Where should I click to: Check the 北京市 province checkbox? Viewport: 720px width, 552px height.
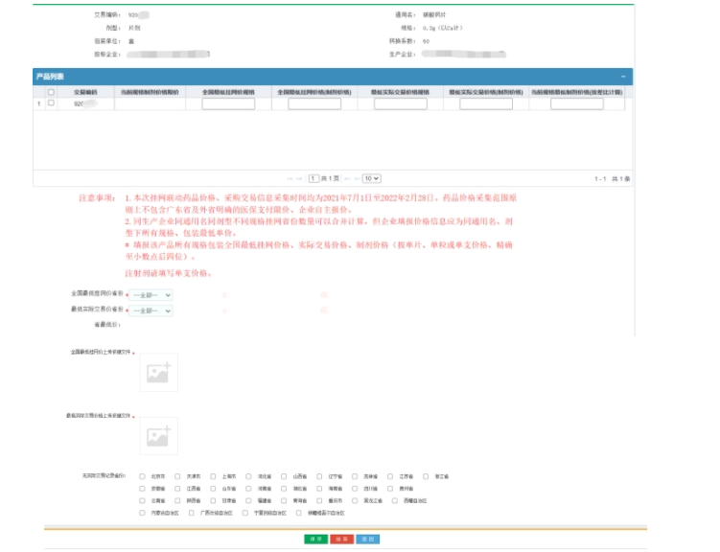(x=143, y=476)
